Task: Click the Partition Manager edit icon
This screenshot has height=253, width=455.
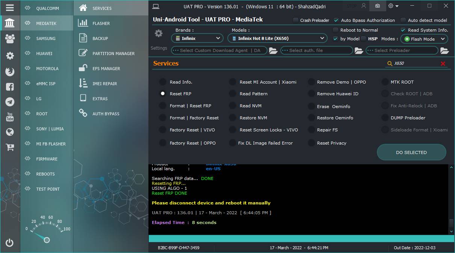Action: [83, 53]
